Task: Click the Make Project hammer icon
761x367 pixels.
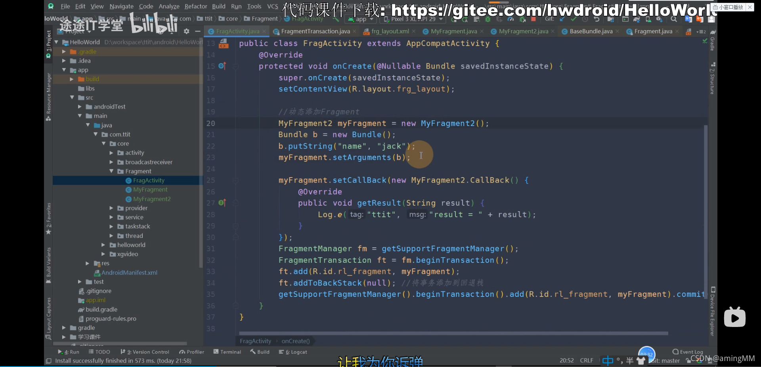Action: (336, 19)
